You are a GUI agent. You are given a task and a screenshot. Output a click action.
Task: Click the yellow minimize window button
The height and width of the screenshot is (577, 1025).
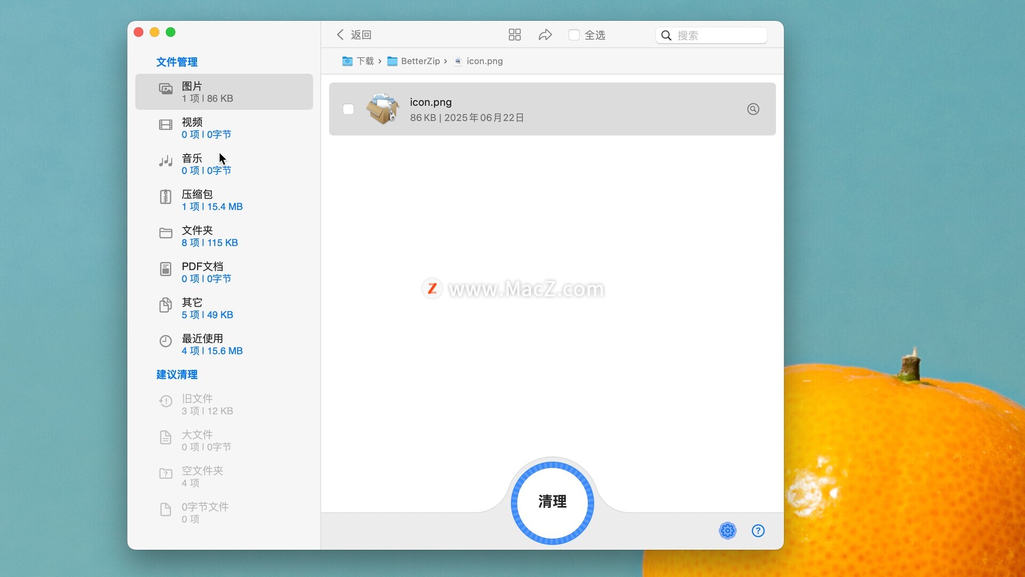pyautogui.click(x=154, y=32)
